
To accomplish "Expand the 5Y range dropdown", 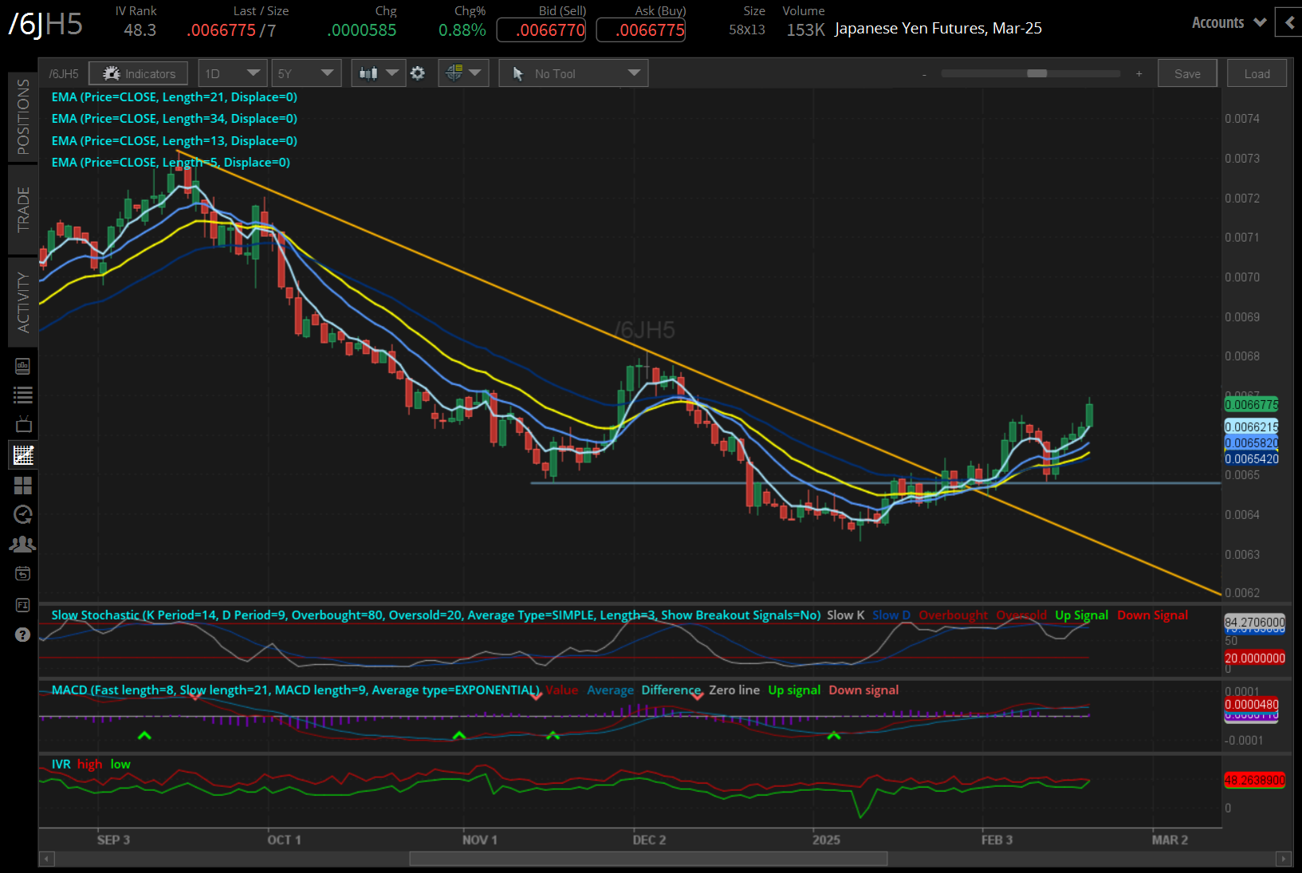I will [x=306, y=73].
